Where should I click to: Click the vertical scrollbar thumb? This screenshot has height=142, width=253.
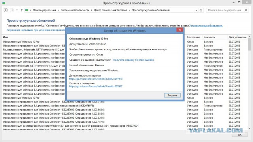point(249,44)
